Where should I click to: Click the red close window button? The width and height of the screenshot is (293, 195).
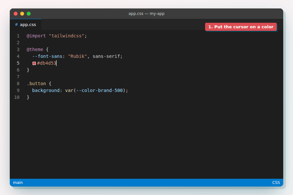(x=16, y=14)
